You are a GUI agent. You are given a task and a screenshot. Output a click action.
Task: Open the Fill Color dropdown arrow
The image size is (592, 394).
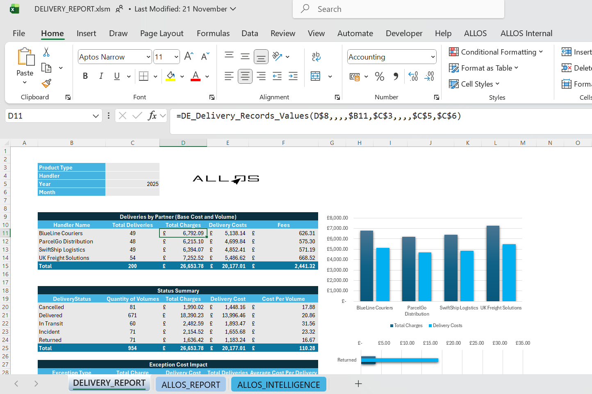coord(182,76)
